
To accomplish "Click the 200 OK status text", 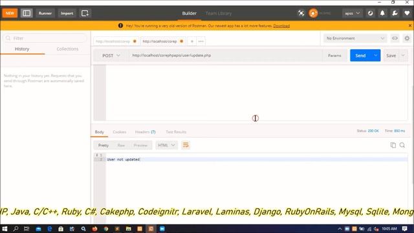I will pyautogui.click(x=373, y=131).
